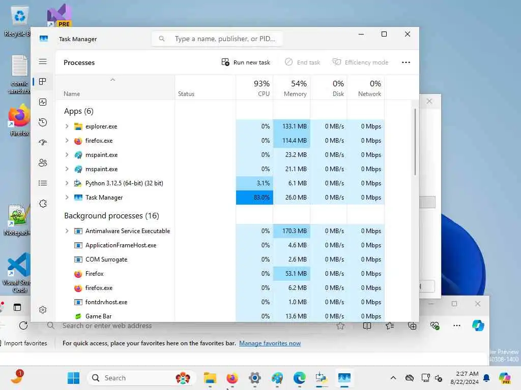Expand Task Manager process group
The image size is (521, 390).
(x=67, y=198)
